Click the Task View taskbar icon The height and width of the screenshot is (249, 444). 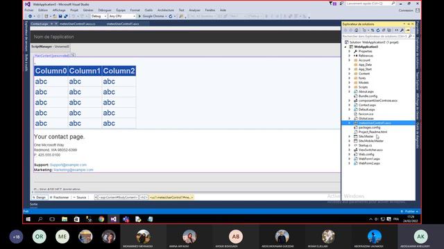pyautogui.click(x=52, y=219)
